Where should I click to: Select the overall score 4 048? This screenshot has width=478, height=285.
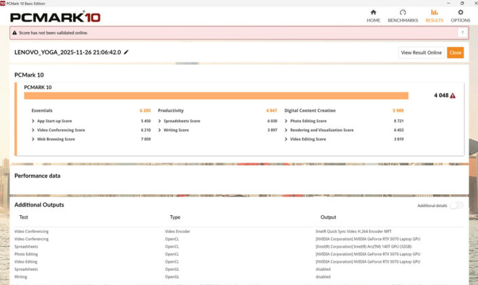click(x=441, y=96)
